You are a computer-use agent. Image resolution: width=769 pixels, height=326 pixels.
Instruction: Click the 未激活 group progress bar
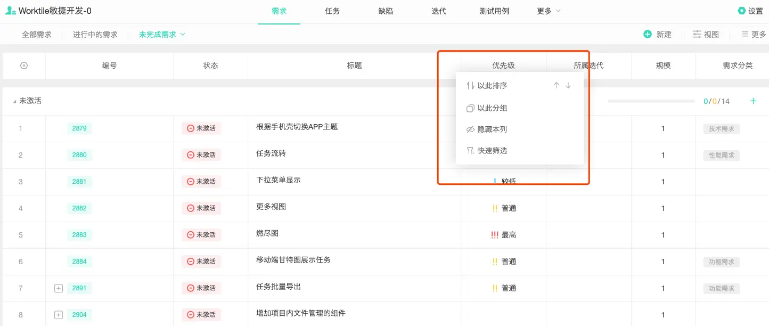[652, 101]
